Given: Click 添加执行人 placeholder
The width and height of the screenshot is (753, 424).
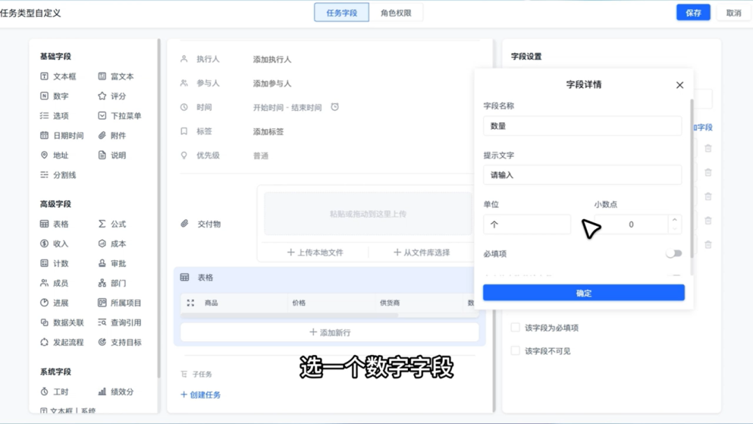Looking at the screenshot, I should click(x=272, y=59).
